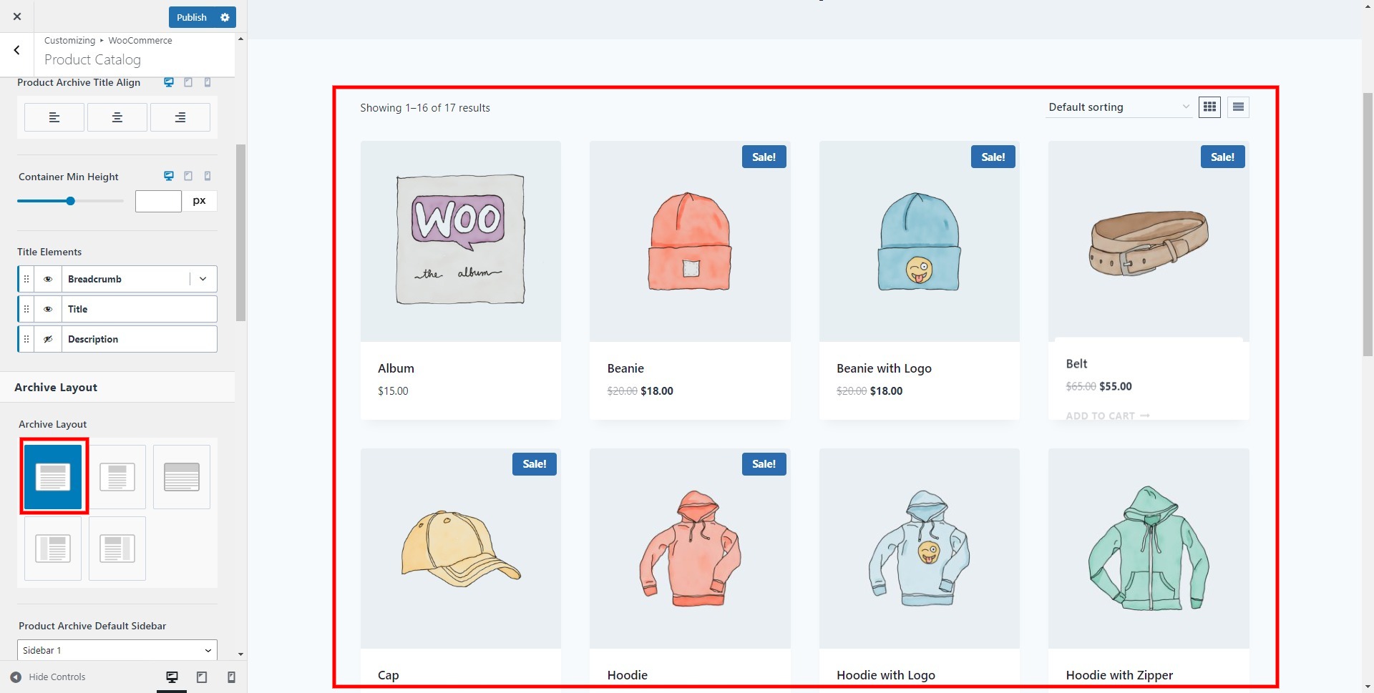Adjust the Container Min Height slider

(x=70, y=201)
